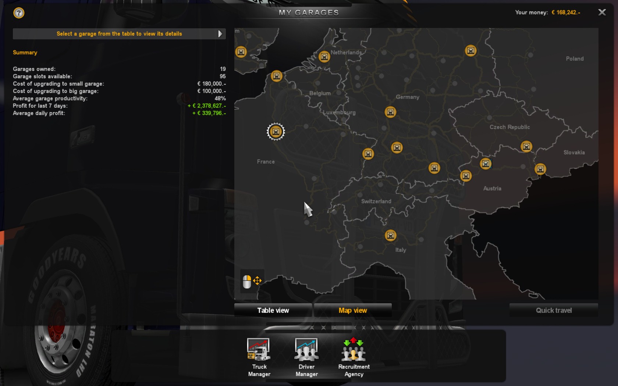
Task: Click the last 7 days profit value
Action: 207,106
